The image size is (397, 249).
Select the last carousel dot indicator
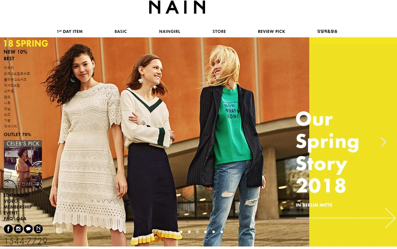(x=222, y=231)
